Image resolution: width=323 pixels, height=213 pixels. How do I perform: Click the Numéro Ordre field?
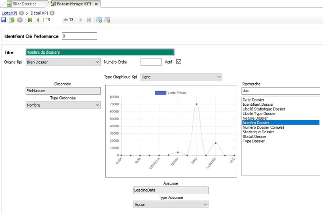[151, 62]
